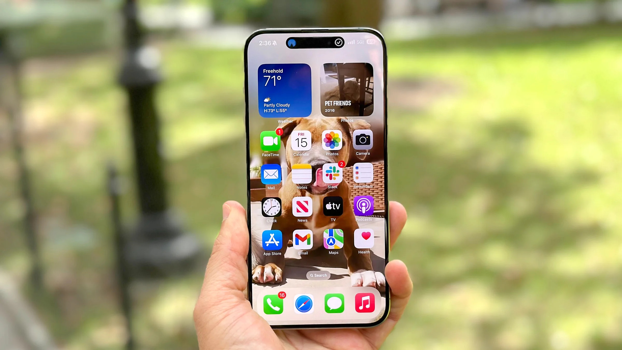Open Slack messaging app

(x=333, y=174)
